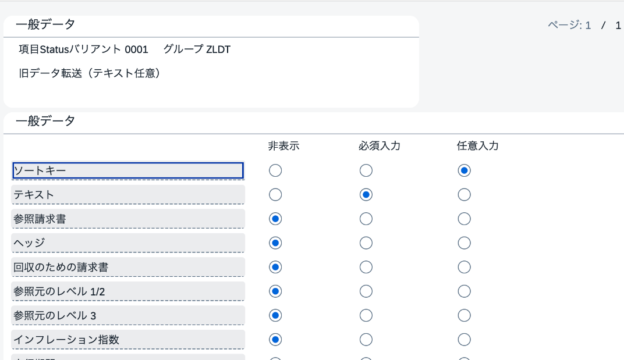Click the ソートキー field label
The height and width of the screenshot is (360, 624).
[x=127, y=170]
